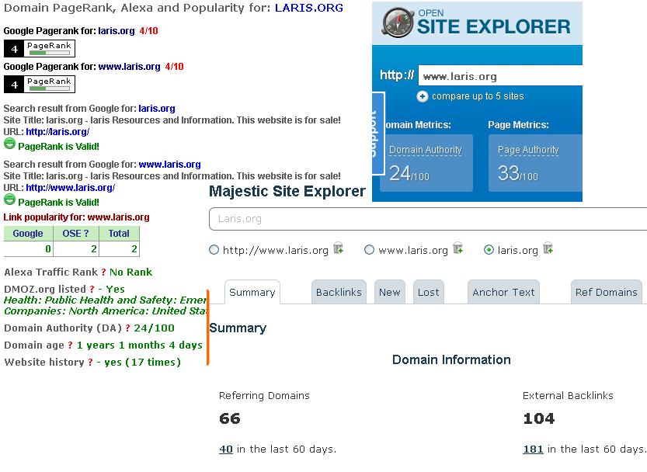This screenshot has width=647, height=472.
Task: Click red question mark beside Website history
Action: (90, 363)
